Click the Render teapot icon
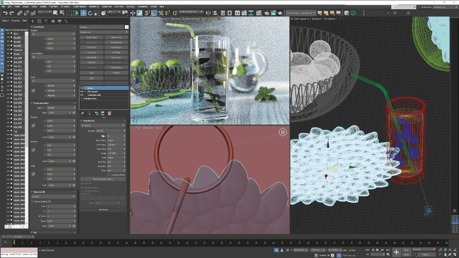Screen dimensions: 459x258 tap(280, 13)
